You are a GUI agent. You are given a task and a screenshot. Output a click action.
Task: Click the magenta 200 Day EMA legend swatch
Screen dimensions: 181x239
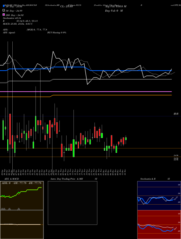pos(4,14)
